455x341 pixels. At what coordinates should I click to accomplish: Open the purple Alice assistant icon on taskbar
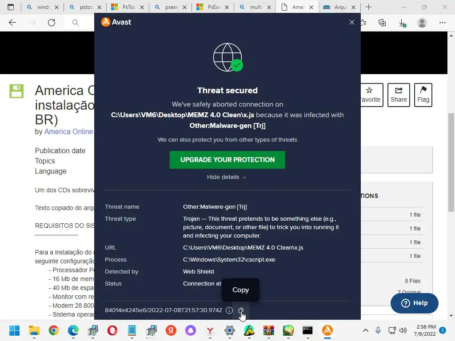[191, 330]
